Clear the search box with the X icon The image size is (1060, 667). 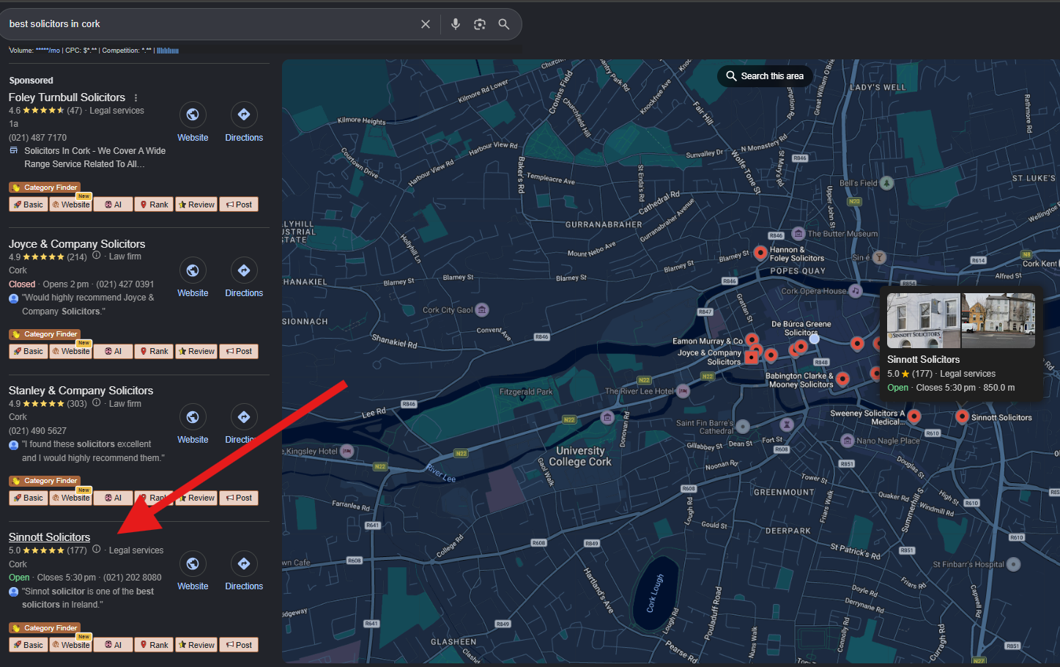point(426,24)
